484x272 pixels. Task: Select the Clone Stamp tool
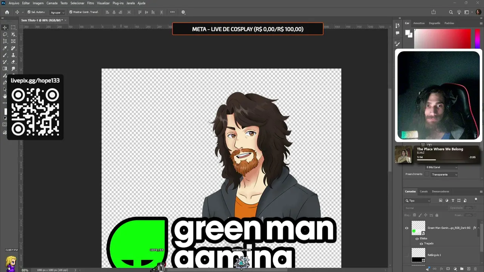[x=13, y=55]
